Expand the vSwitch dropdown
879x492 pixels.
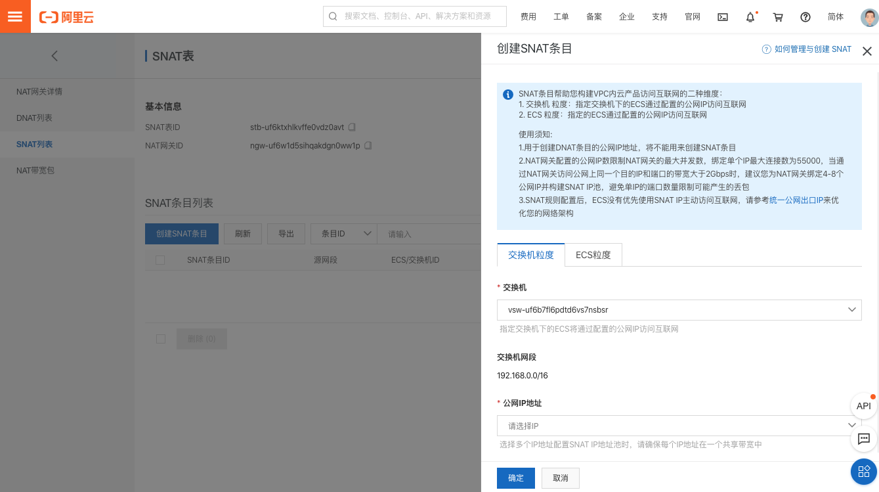(679, 309)
